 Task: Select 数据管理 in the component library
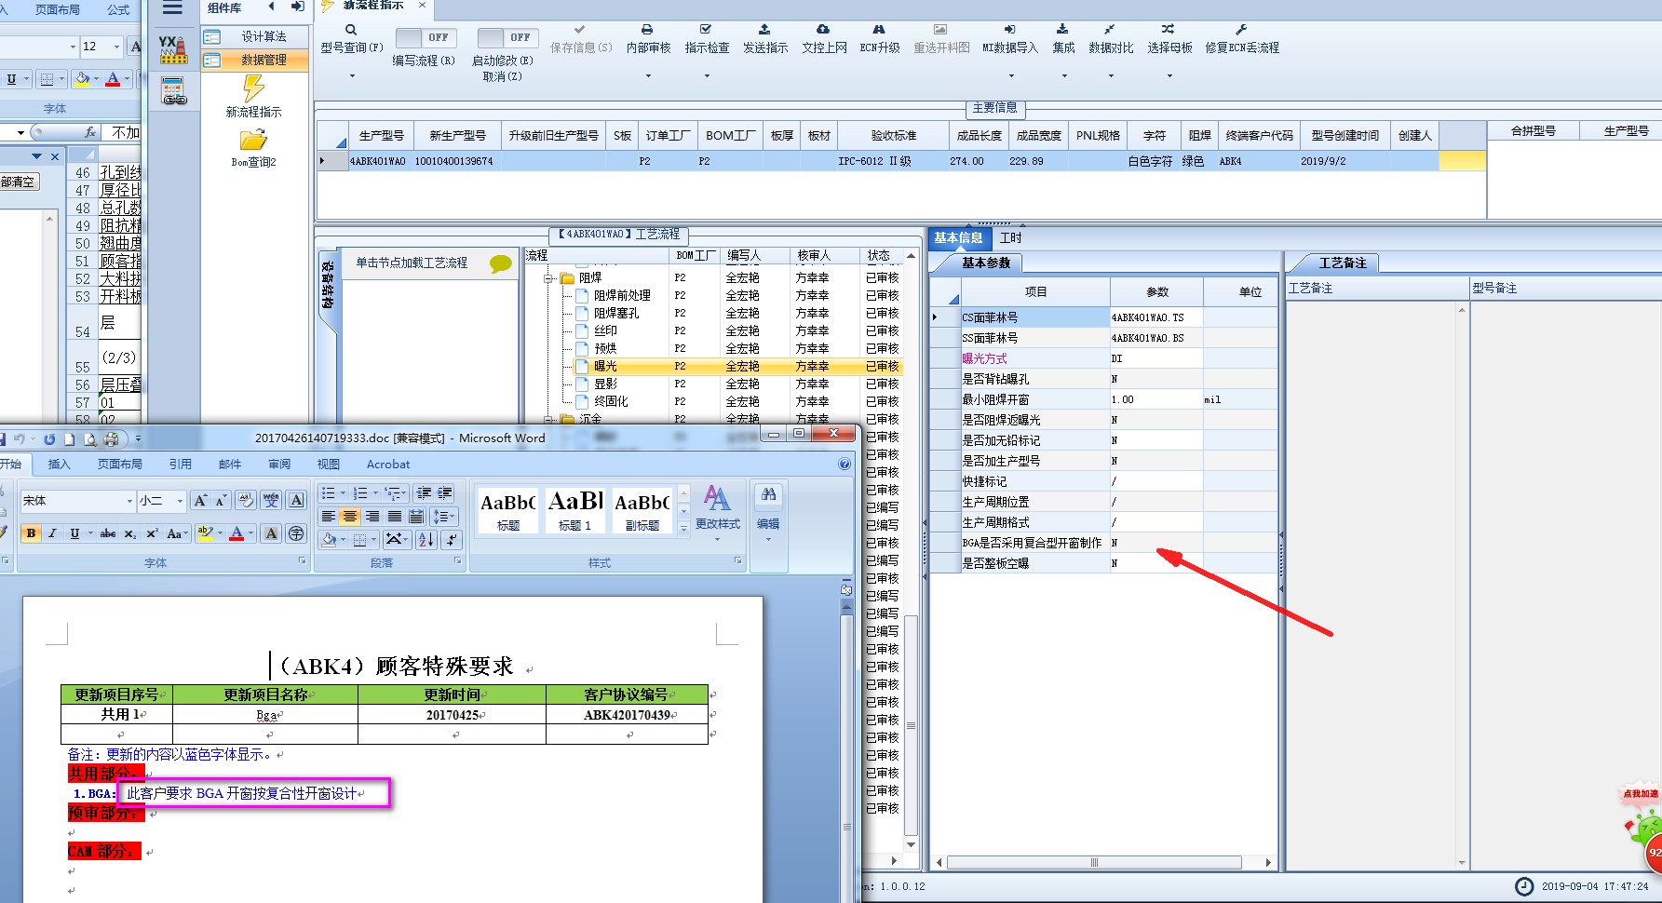click(255, 60)
